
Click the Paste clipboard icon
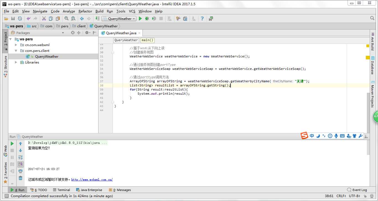click(x=58, y=18)
